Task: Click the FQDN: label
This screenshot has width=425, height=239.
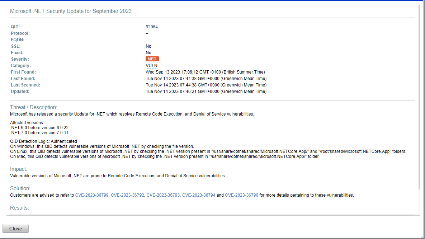Action: (x=17, y=40)
